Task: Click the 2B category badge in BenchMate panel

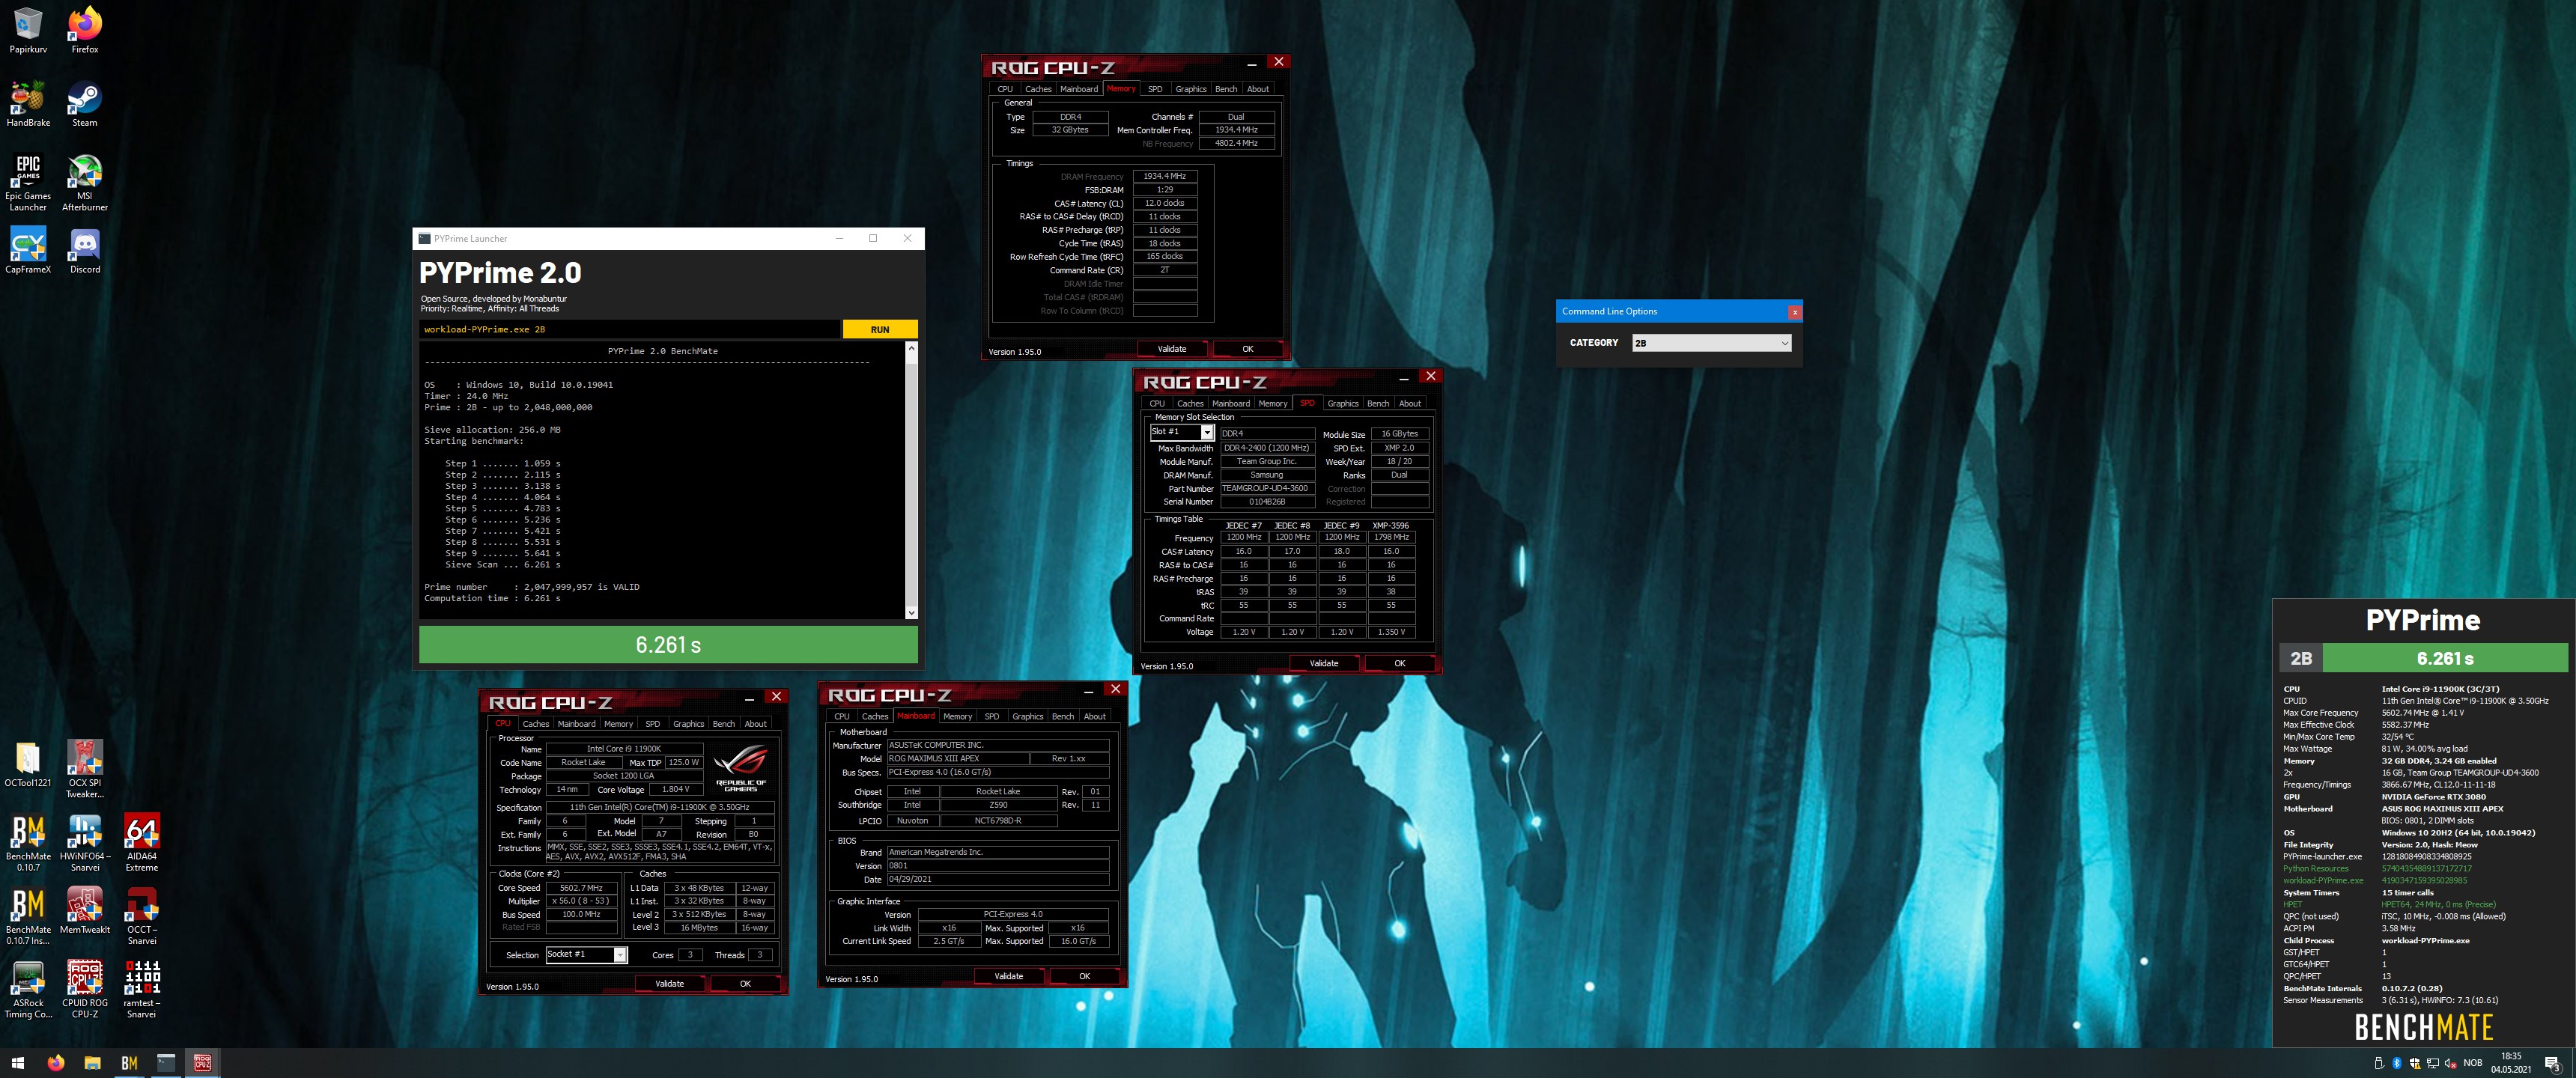Action: pos(2301,658)
